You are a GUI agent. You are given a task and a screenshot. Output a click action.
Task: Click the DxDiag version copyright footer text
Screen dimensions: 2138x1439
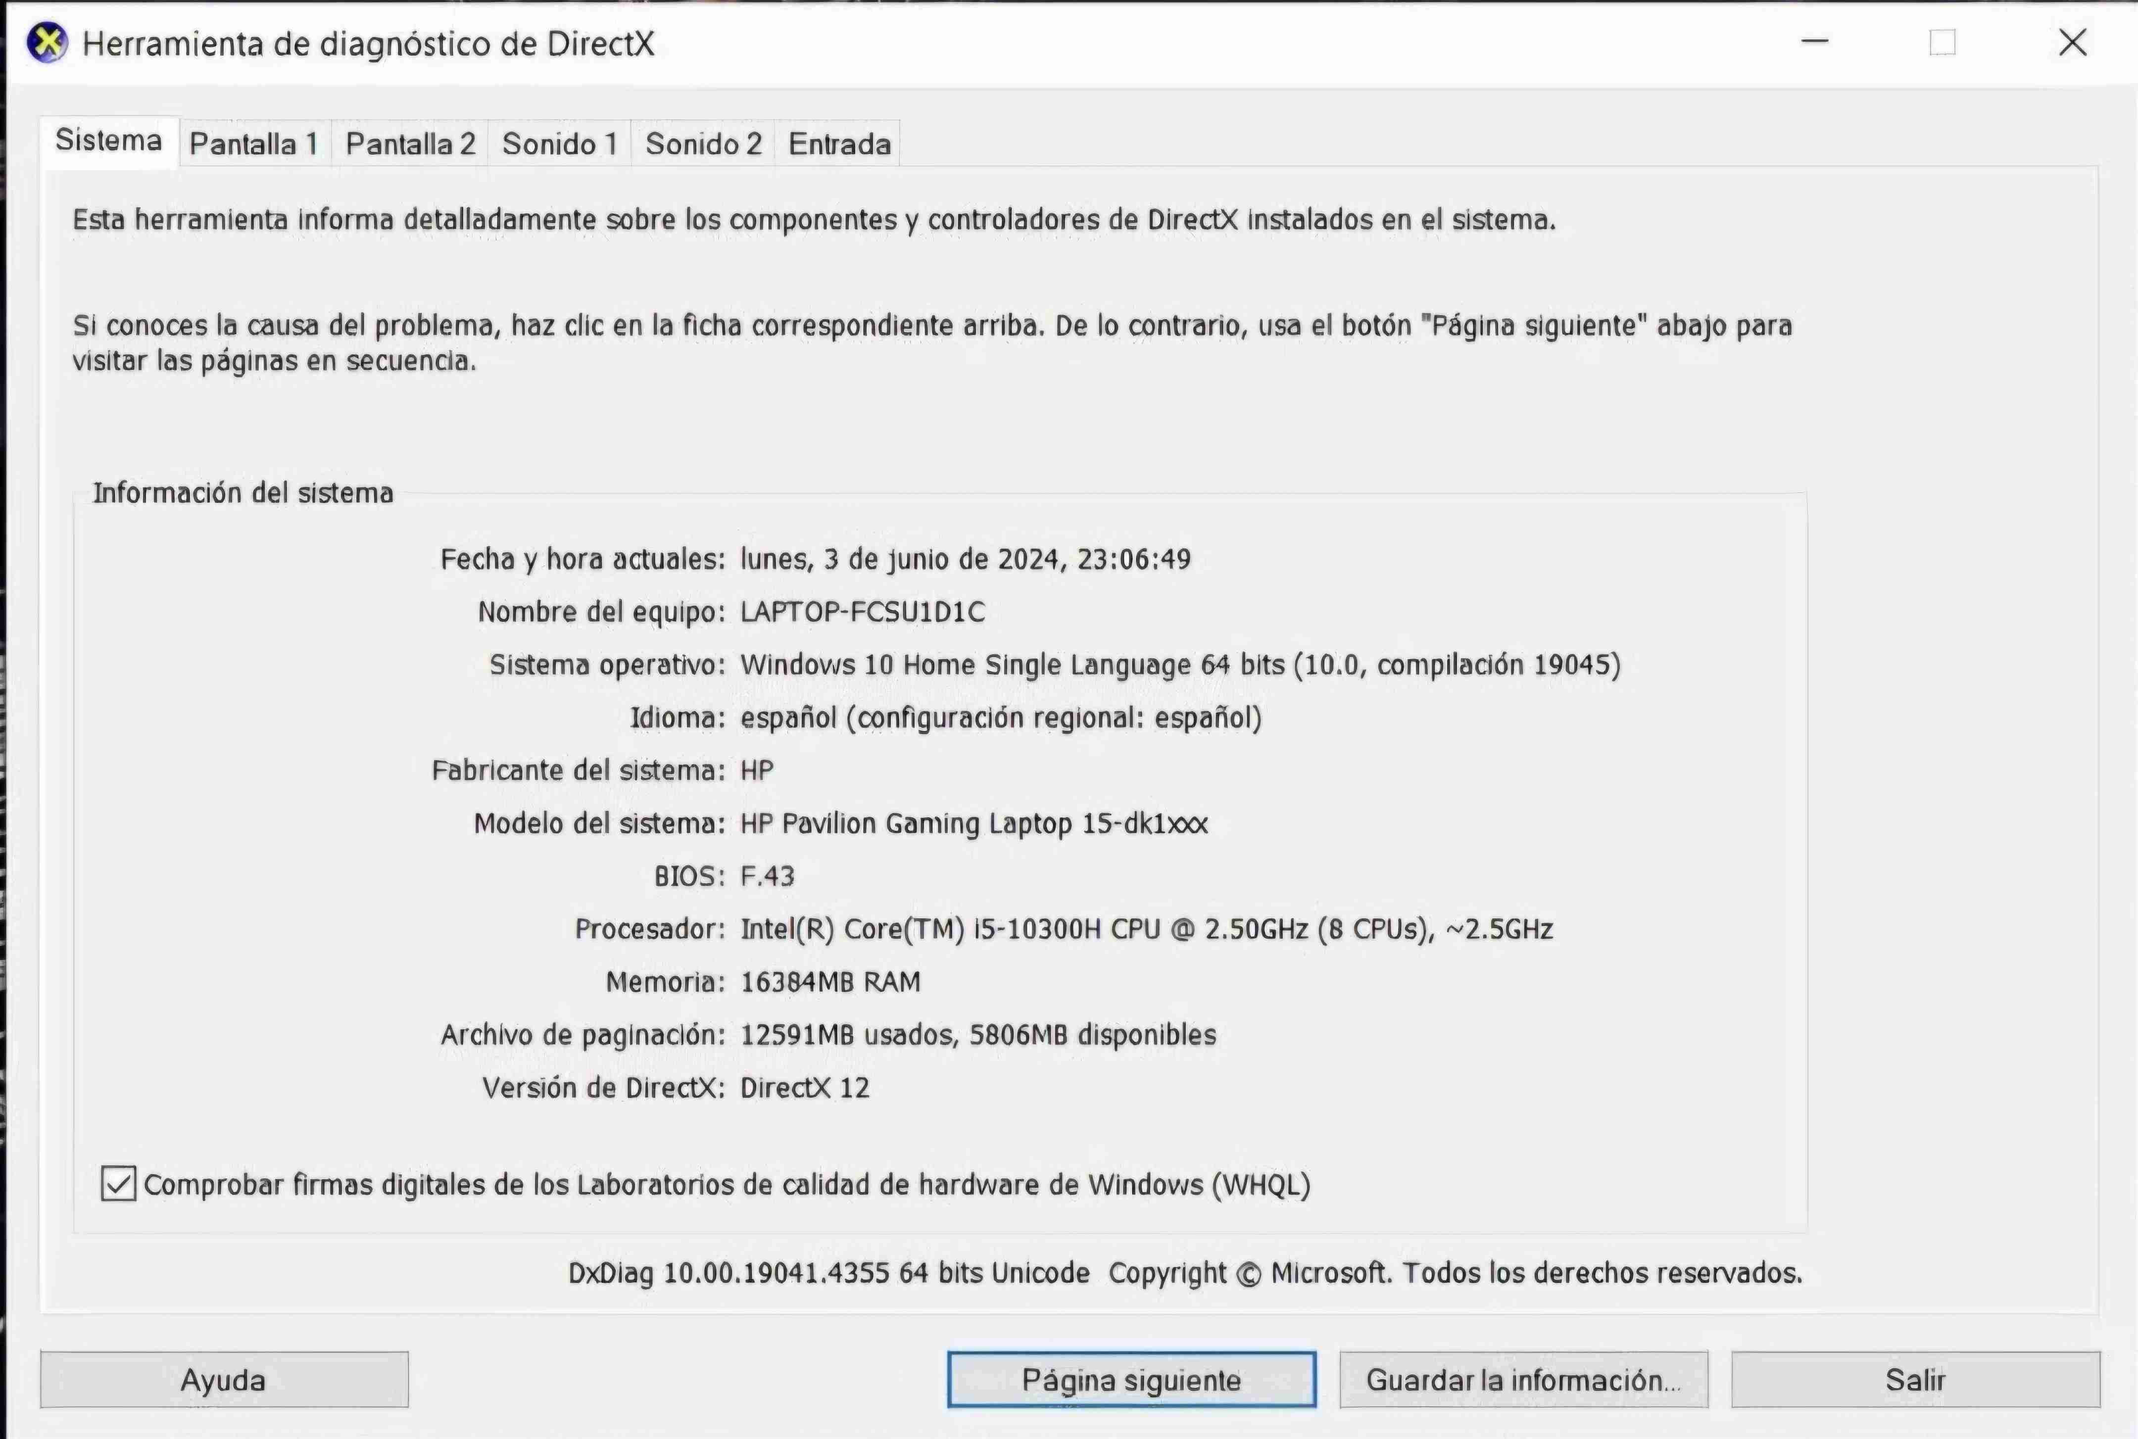pos(1184,1273)
